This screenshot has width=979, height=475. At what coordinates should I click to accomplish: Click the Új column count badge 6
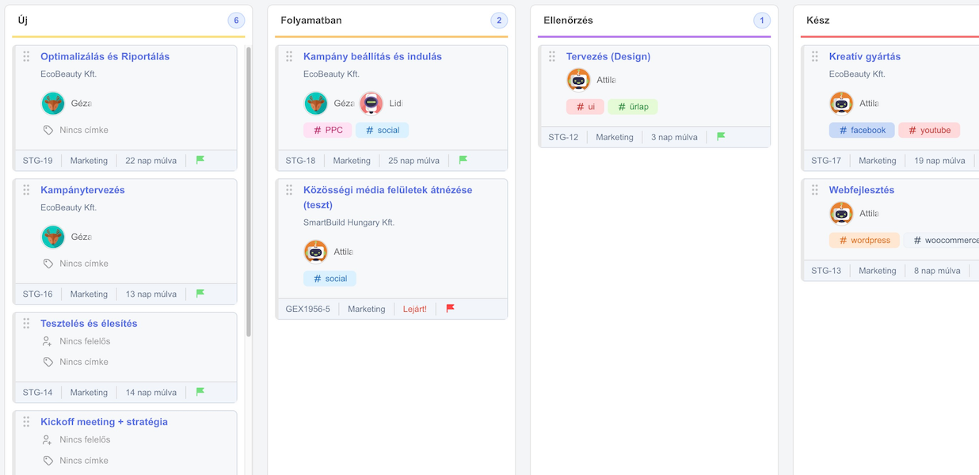click(236, 21)
